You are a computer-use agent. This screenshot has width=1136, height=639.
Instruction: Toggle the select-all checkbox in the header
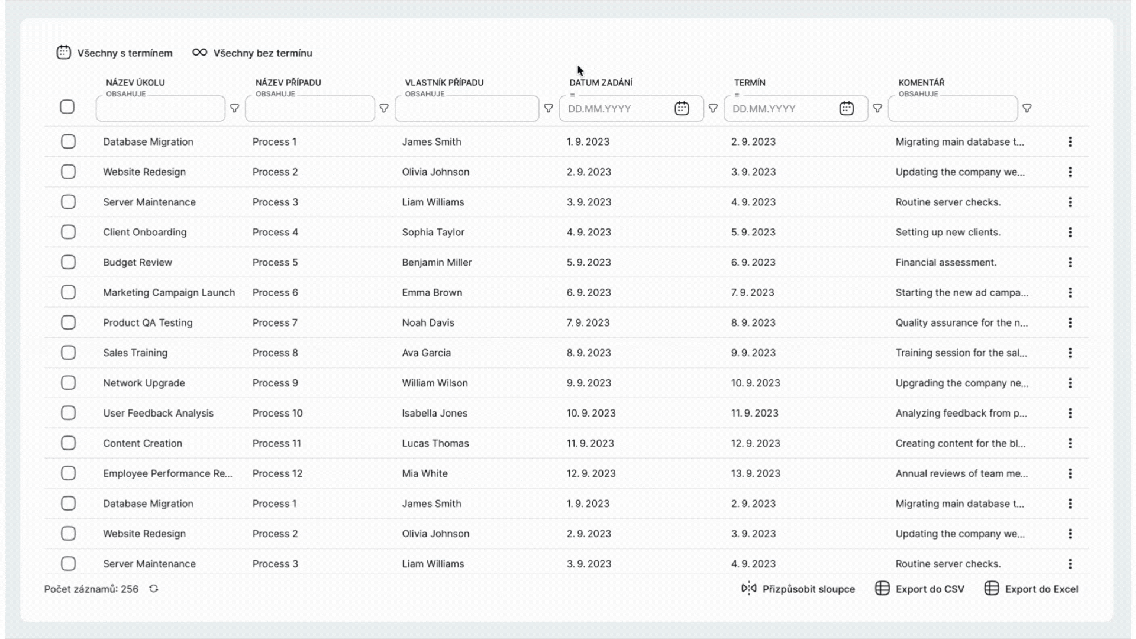67,107
